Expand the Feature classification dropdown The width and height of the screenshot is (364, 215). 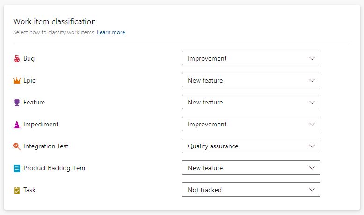[251, 102]
